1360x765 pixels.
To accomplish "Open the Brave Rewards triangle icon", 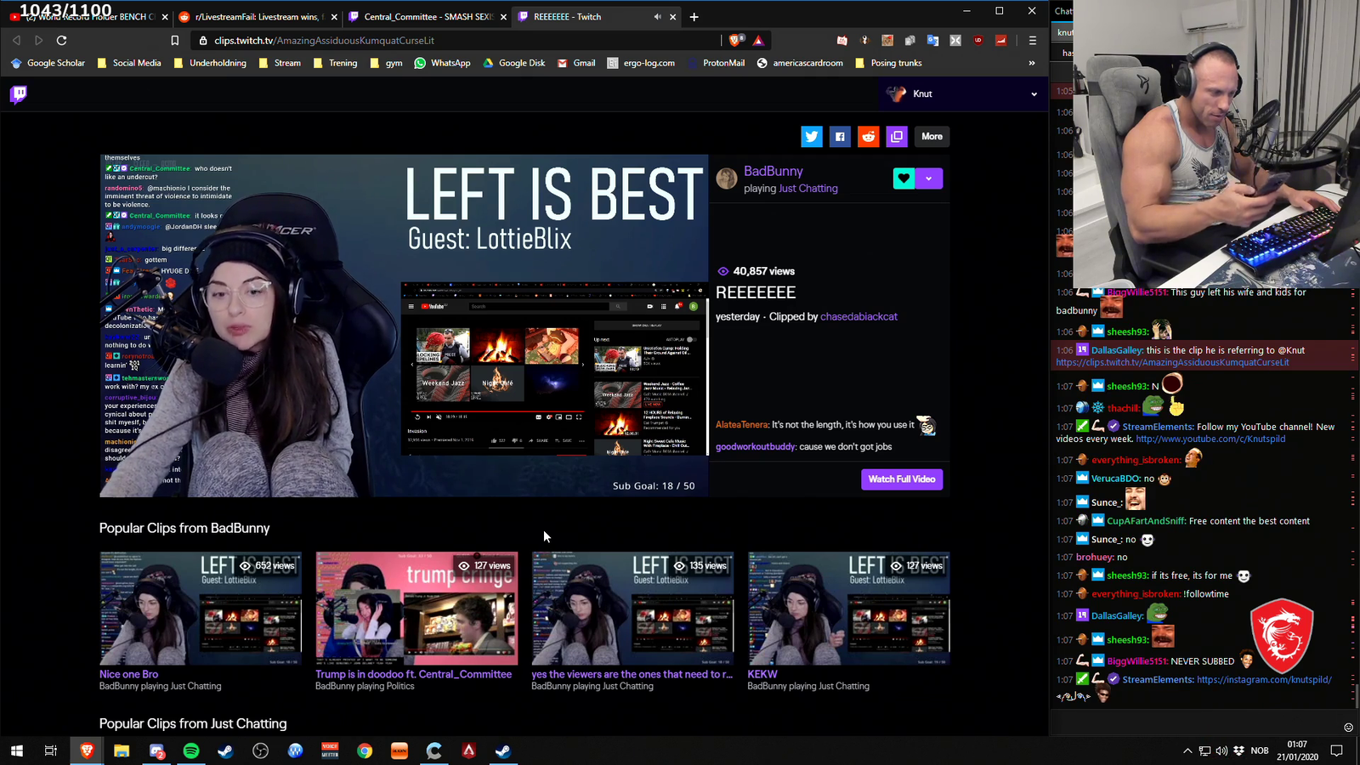I will (x=758, y=40).
